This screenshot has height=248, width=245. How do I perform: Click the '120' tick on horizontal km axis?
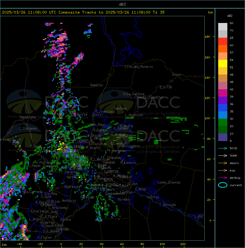coord(183,244)
